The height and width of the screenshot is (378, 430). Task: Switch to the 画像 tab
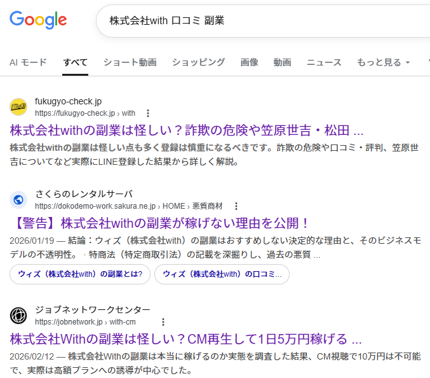click(249, 62)
